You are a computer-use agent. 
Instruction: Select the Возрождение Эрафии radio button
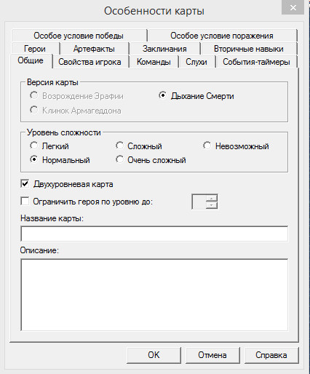coord(34,95)
